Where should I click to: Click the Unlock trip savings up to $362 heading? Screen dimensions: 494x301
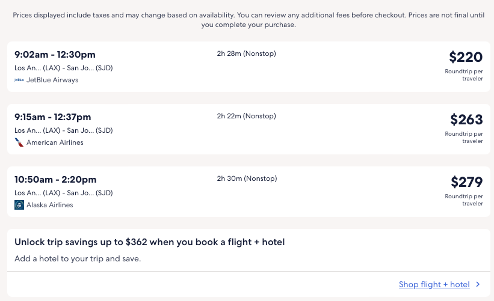pyautogui.click(x=149, y=242)
